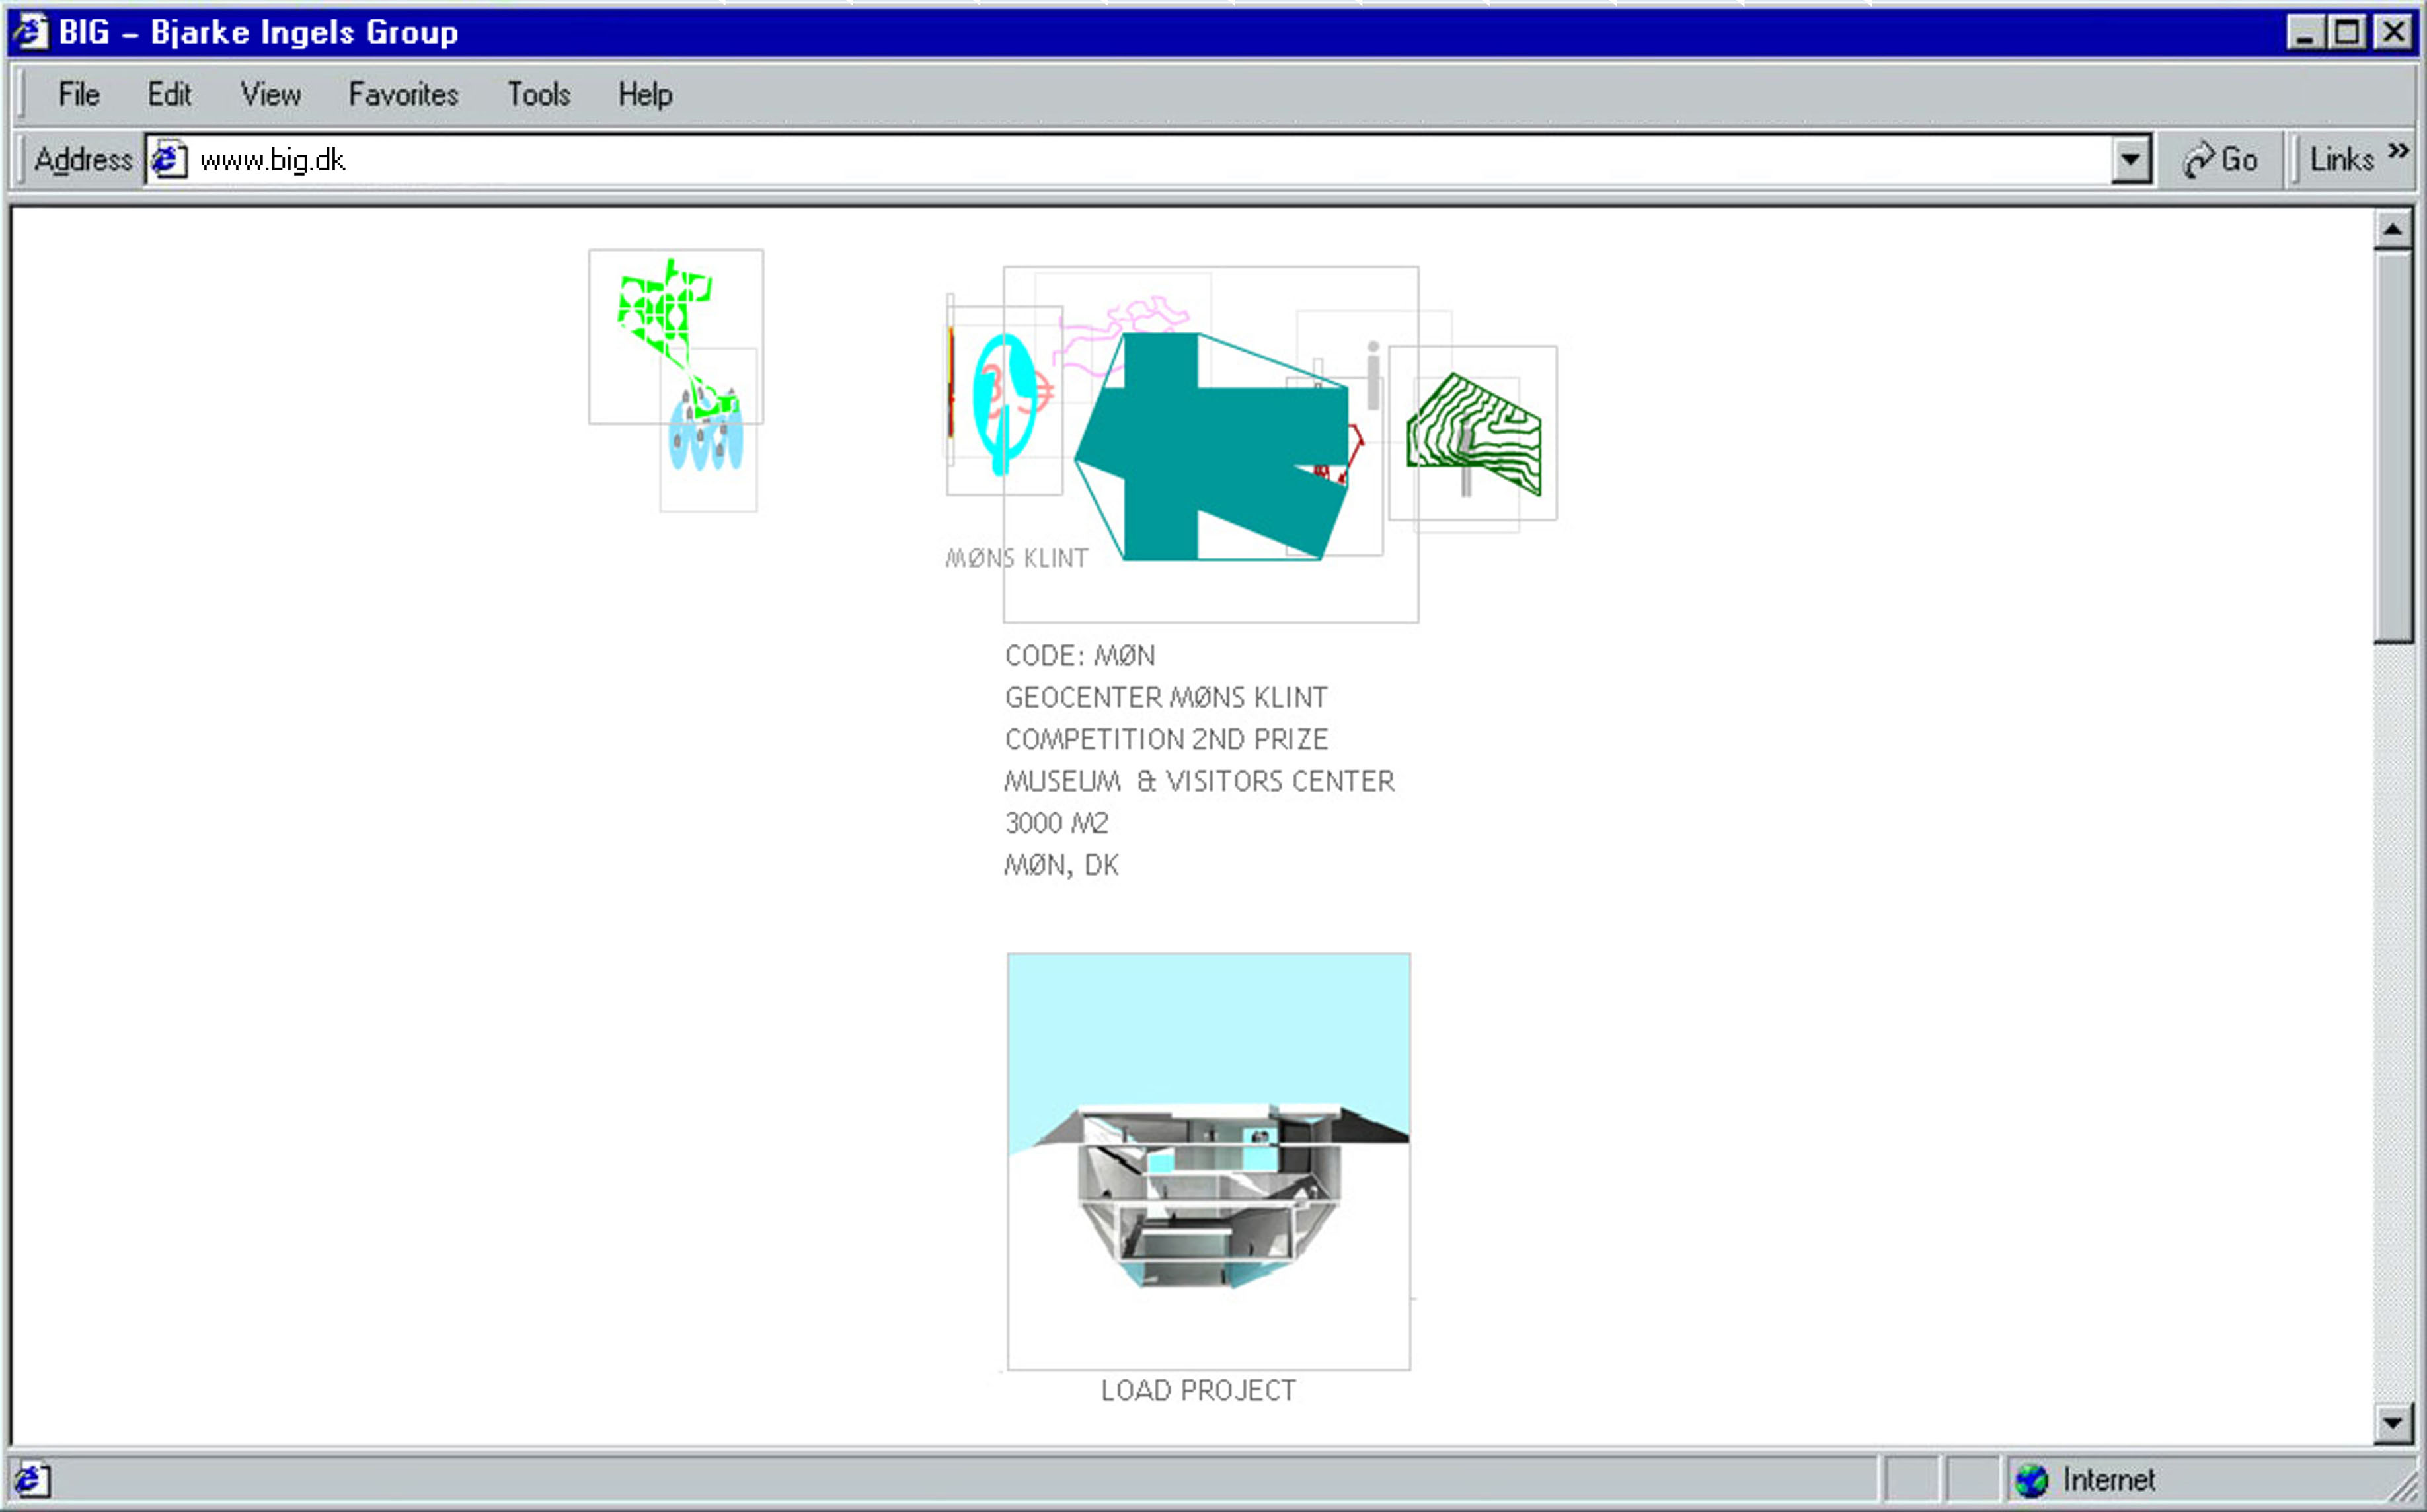This screenshot has height=1512, width=2427.
Task: Click into the www.big.dk address field
Action: click(1100, 160)
